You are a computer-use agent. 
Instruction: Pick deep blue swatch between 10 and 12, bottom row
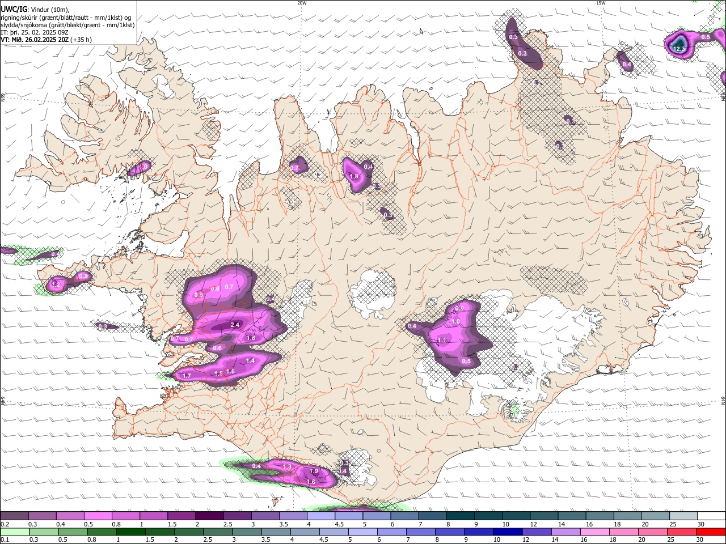click(x=508, y=532)
